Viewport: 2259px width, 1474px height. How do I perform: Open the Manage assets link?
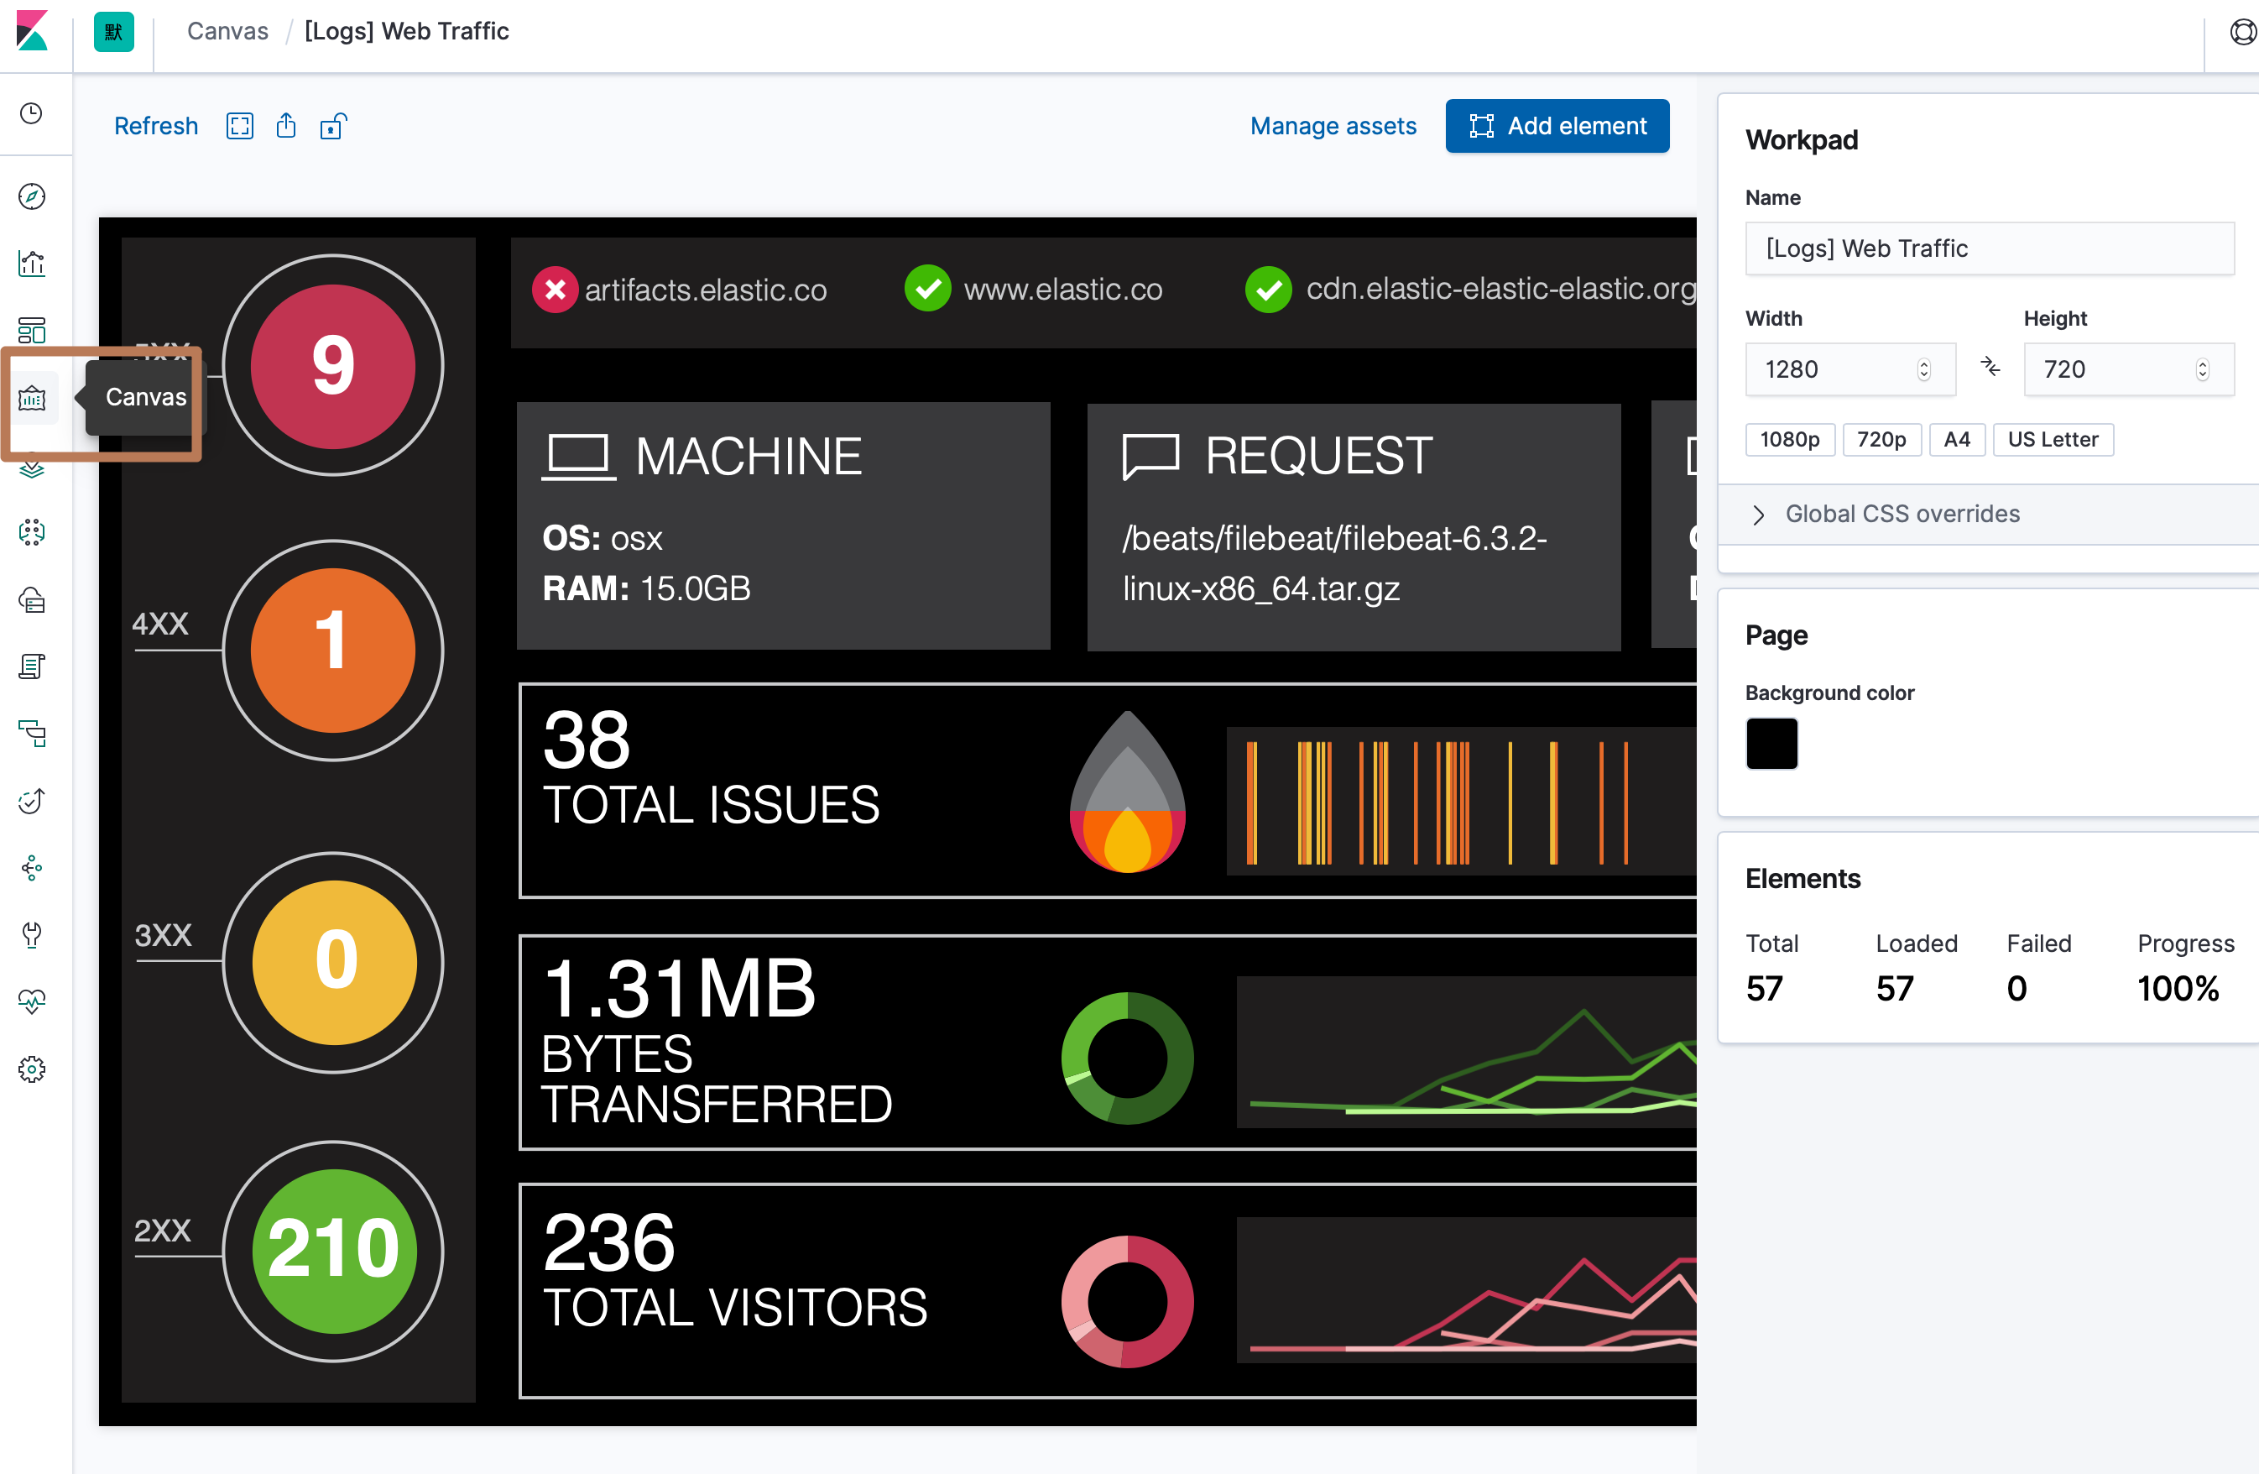tap(1333, 126)
